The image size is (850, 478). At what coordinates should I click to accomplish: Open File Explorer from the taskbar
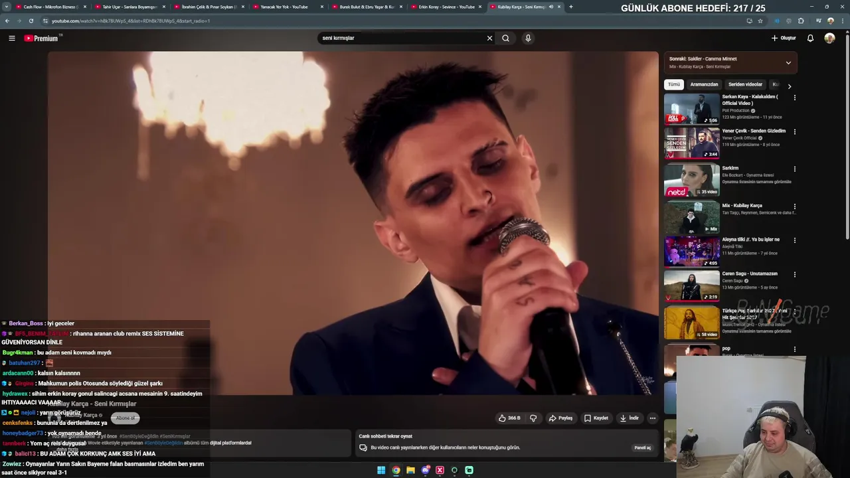[410, 470]
